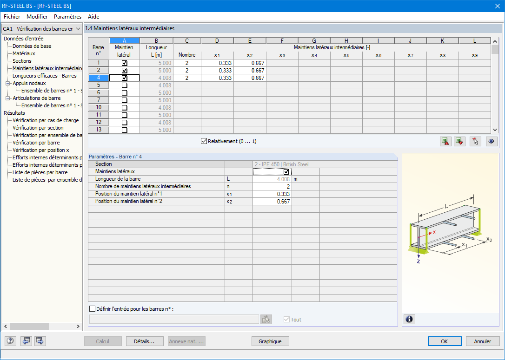
Task: Click the Import from Excel icon
Action: click(459, 141)
